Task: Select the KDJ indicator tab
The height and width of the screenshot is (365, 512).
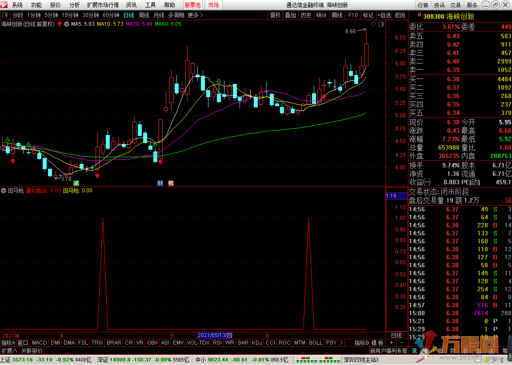Action: click(x=257, y=342)
